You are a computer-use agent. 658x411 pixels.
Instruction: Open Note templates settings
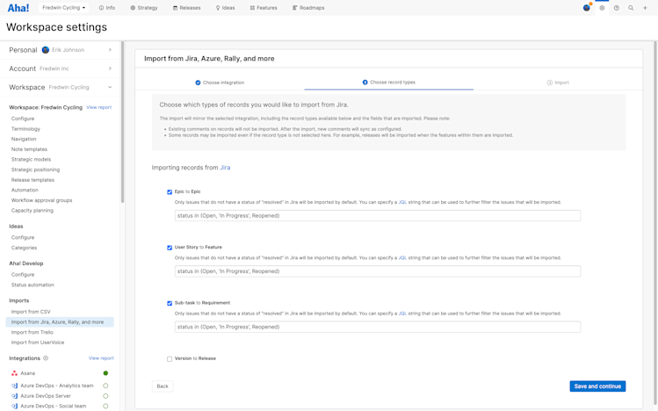point(29,149)
